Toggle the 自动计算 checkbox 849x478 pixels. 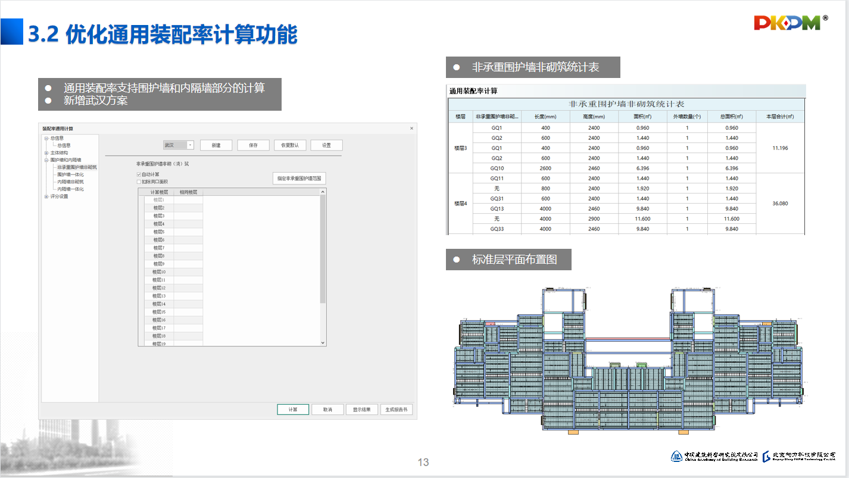pyautogui.click(x=139, y=174)
